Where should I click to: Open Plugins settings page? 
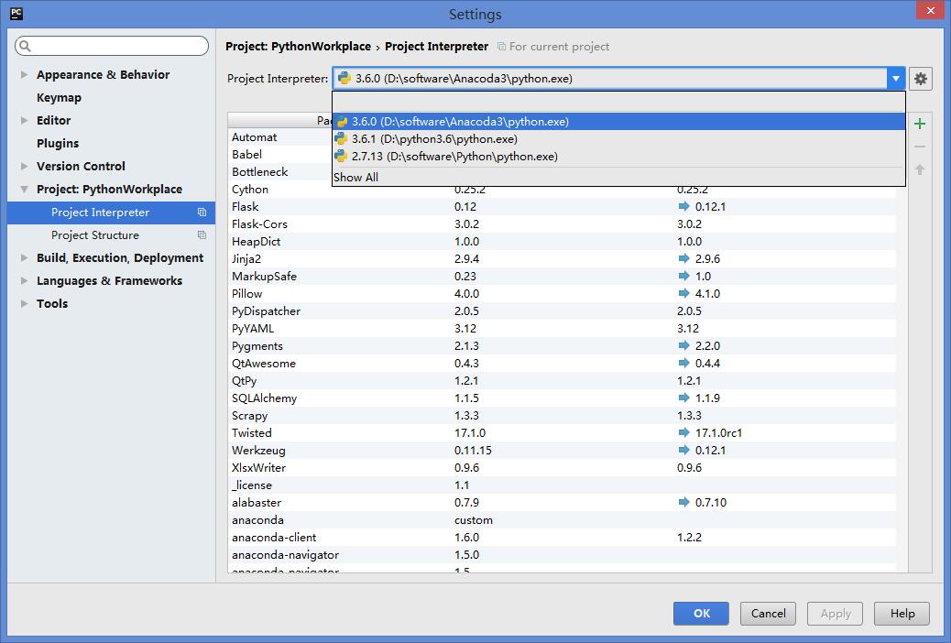click(58, 144)
